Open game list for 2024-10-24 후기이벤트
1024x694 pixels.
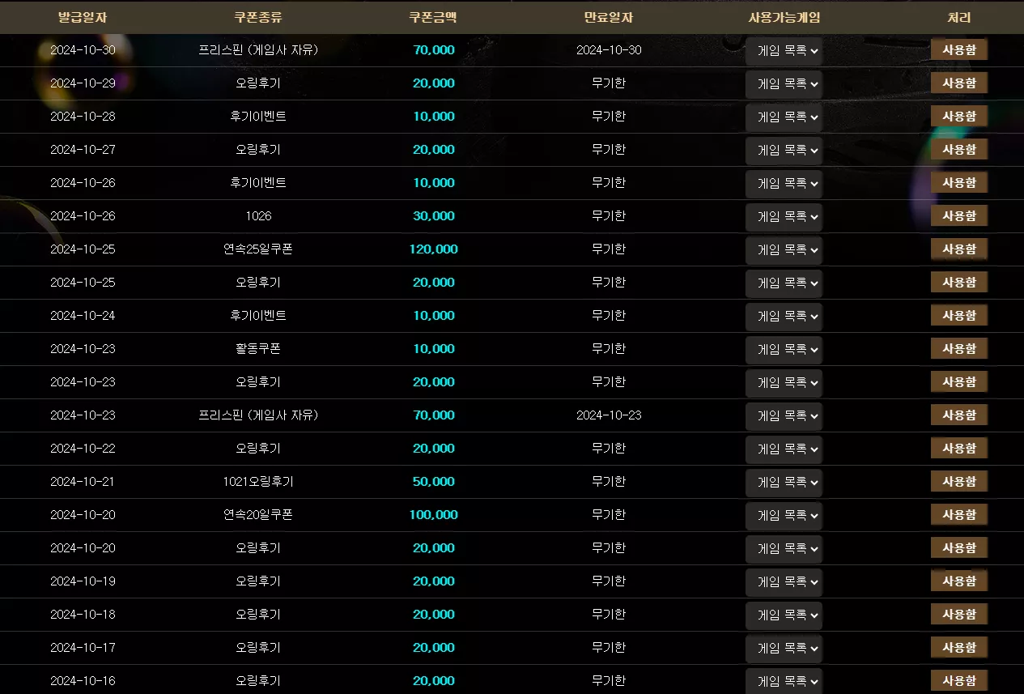pyautogui.click(x=784, y=316)
